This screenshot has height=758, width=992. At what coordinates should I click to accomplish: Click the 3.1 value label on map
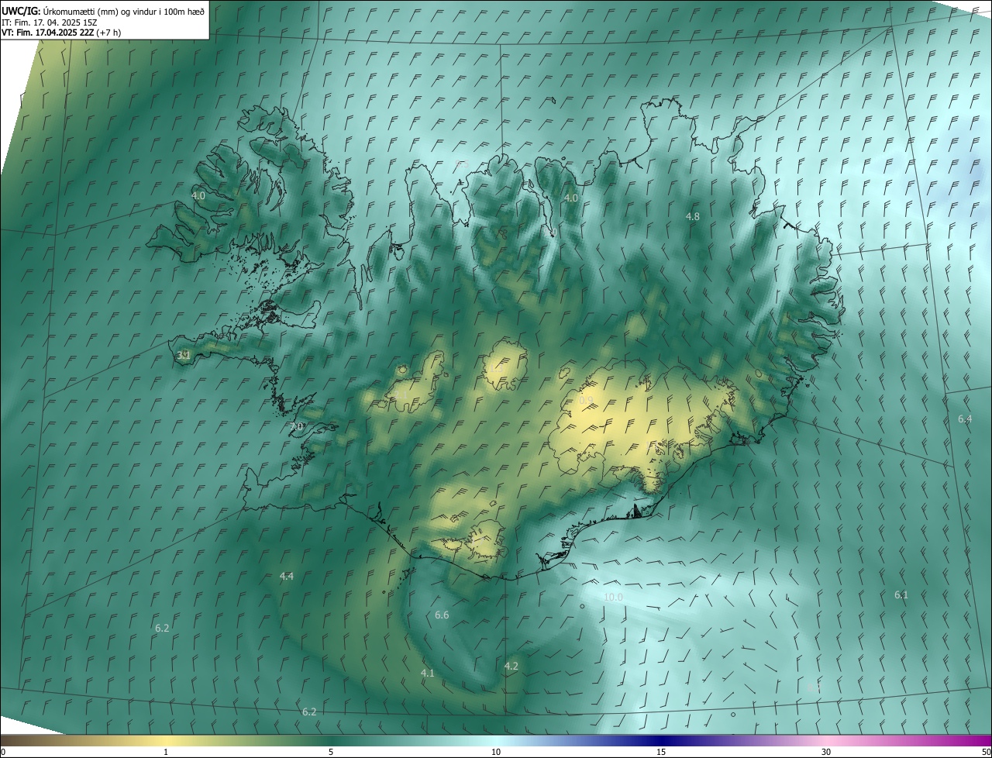[x=184, y=355]
